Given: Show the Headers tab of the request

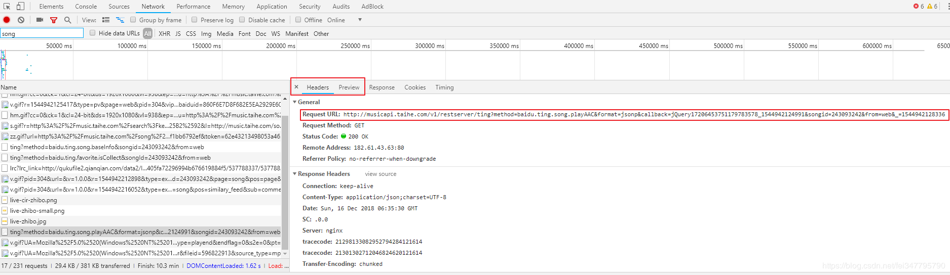Looking at the screenshot, I should point(318,87).
